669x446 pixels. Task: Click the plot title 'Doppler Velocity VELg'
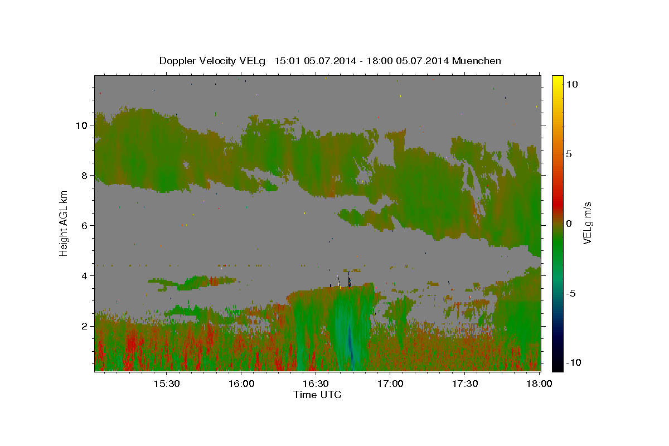point(212,61)
